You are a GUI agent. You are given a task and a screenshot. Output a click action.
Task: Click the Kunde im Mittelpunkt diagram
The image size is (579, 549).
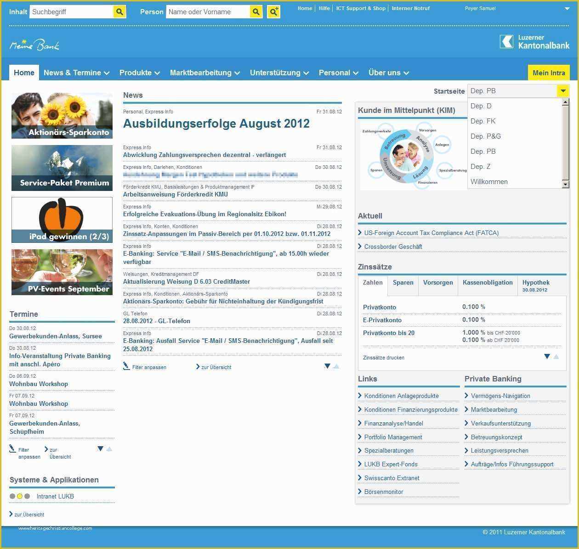[413, 155]
